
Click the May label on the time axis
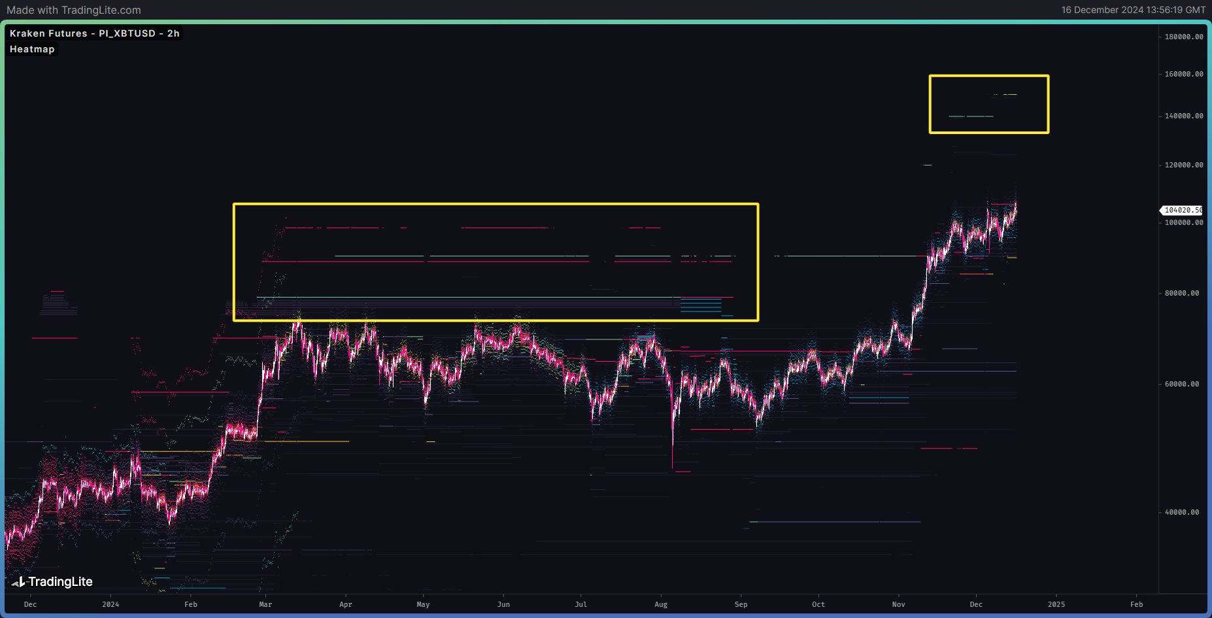coord(424,604)
